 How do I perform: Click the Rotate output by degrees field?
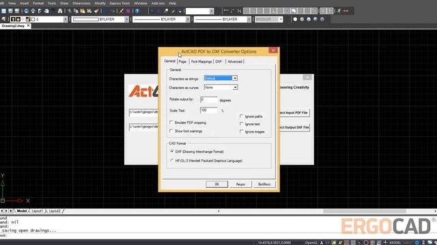[x=209, y=100]
